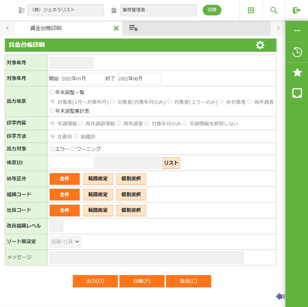
Task: Close the 賃金台帳印刷 tab
Action: click(116, 28)
